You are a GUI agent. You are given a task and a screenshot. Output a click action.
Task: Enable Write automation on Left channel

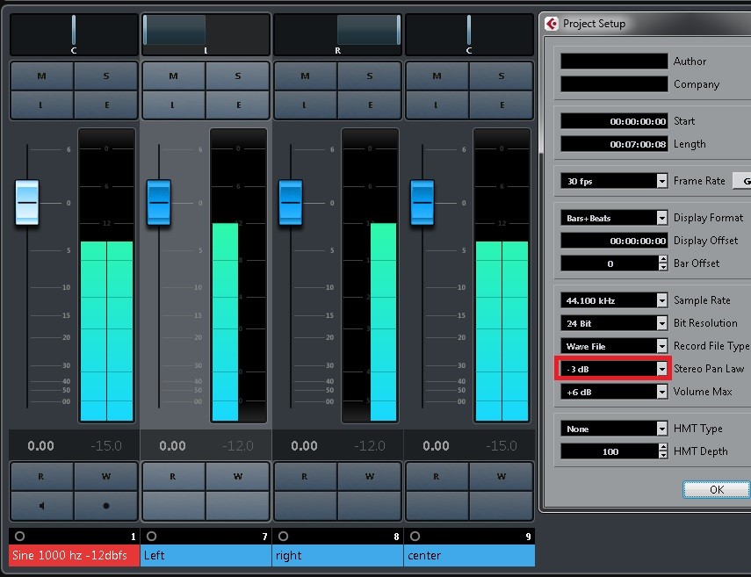point(237,477)
